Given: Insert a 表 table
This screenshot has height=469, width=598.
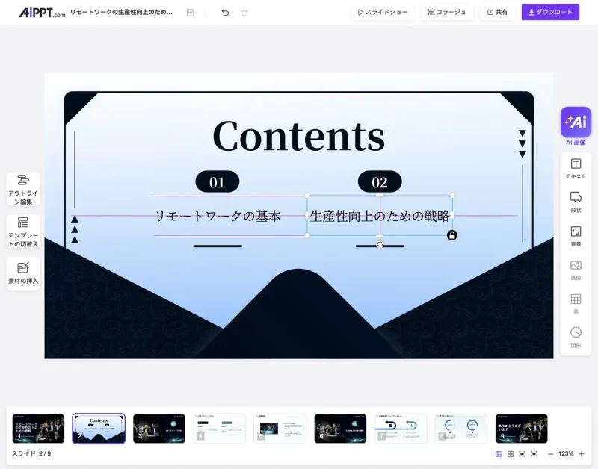Looking at the screenshot, I should [576, 302].
